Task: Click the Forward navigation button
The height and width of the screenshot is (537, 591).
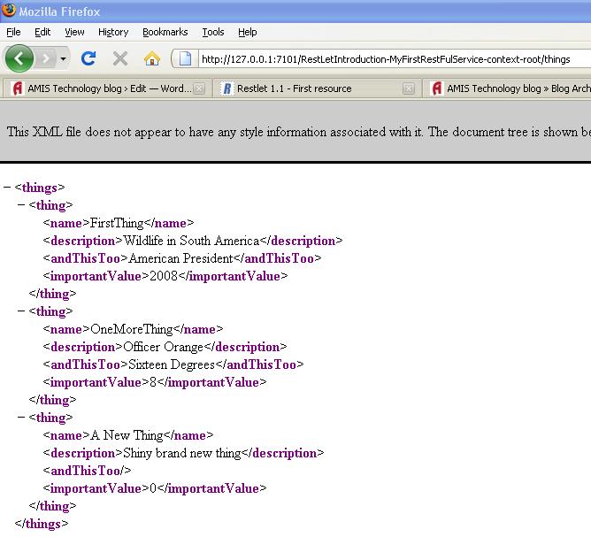Action: [x=46, y=58]
